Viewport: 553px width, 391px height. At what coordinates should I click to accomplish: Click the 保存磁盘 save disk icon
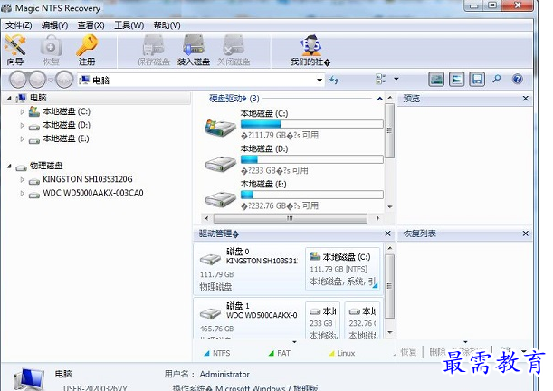click(x=154, y=50)
